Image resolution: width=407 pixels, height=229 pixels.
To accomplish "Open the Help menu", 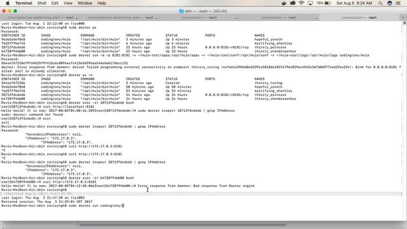I will [102, 3].
